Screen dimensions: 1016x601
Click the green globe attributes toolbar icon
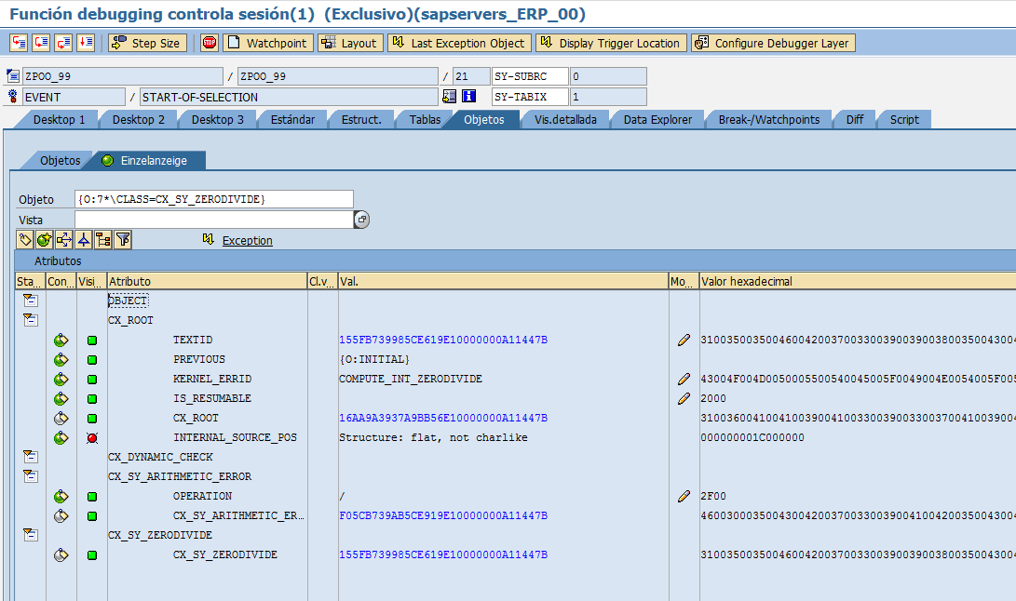(x=44, y=240)
